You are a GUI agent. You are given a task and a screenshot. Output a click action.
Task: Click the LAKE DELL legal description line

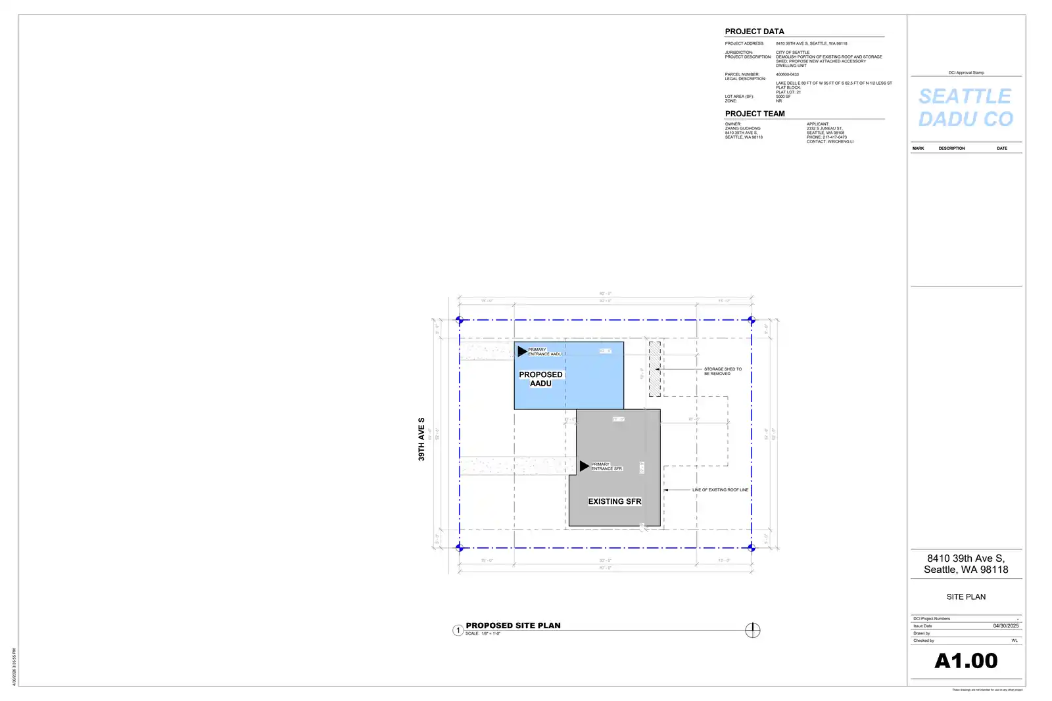pyautogui.click(x=834, y=83)
